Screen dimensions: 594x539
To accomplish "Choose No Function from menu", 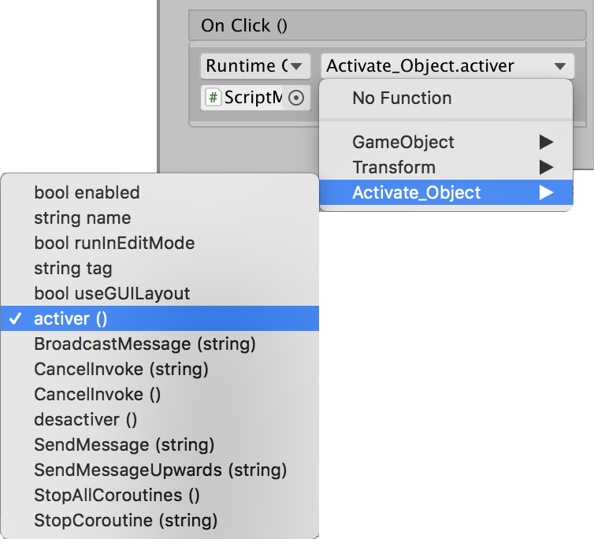I will [x=402, y=98].
